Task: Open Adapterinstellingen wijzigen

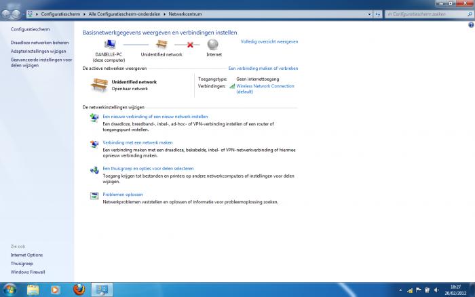Action: tap(38, 51)
